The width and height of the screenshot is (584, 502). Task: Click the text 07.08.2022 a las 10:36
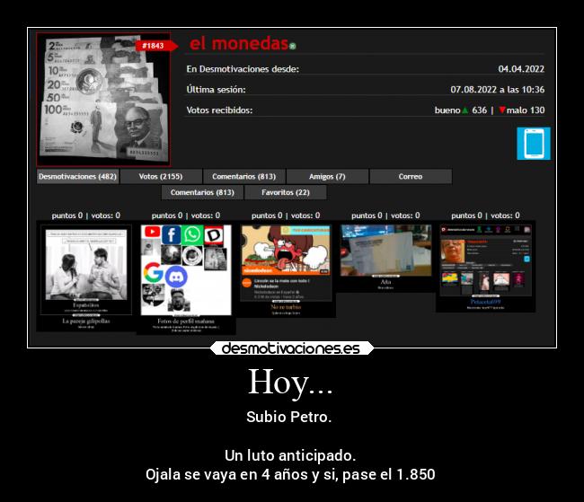click(497, 90)
